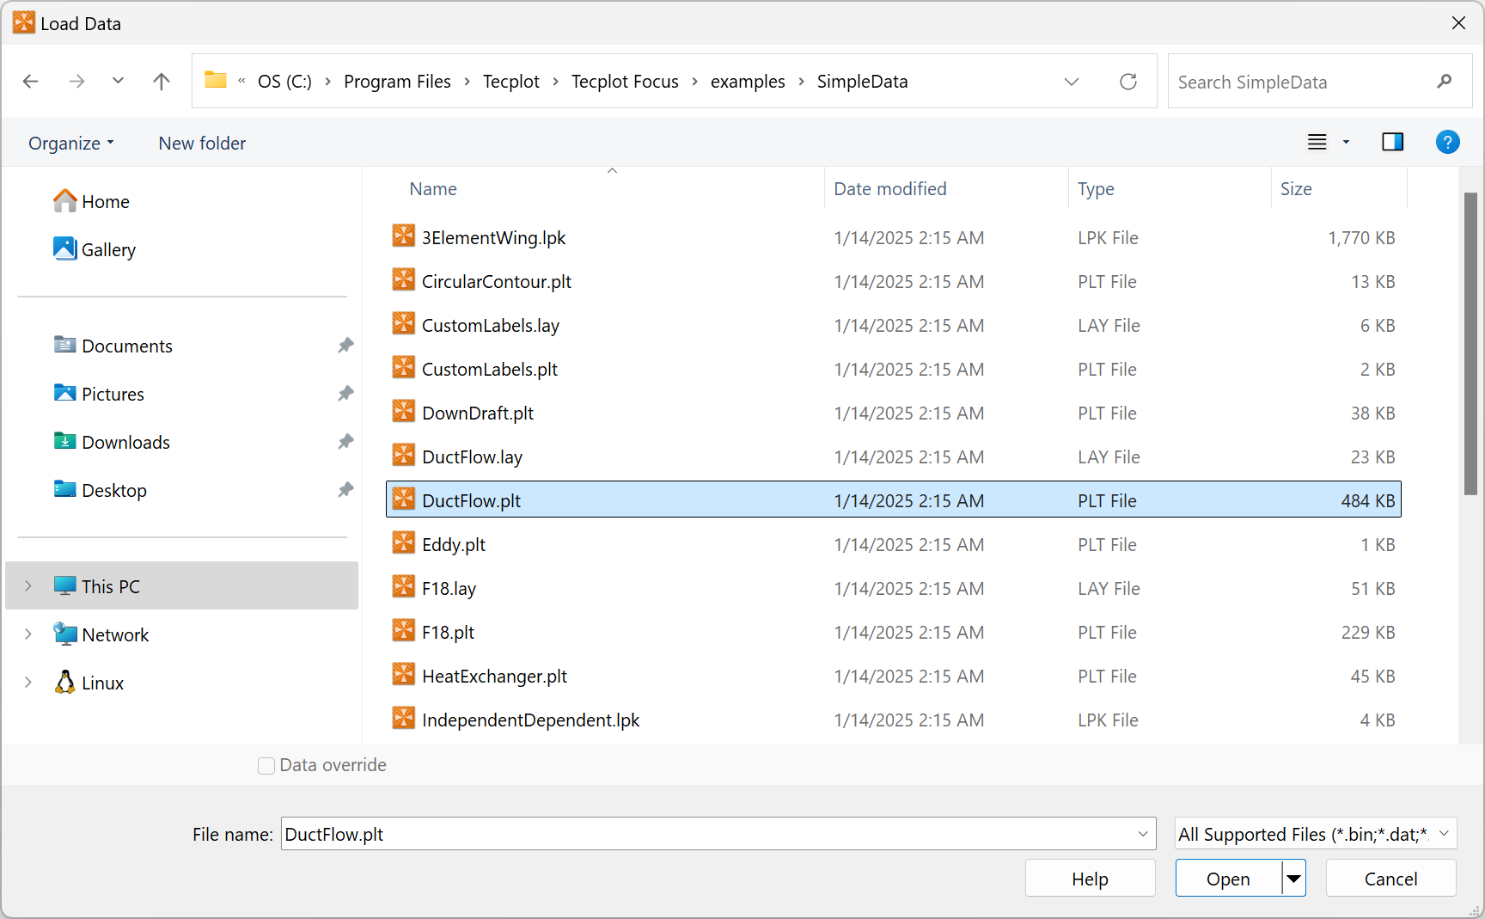
Task: Go to Pictures quick access folder
Action: tap(99, 394)
